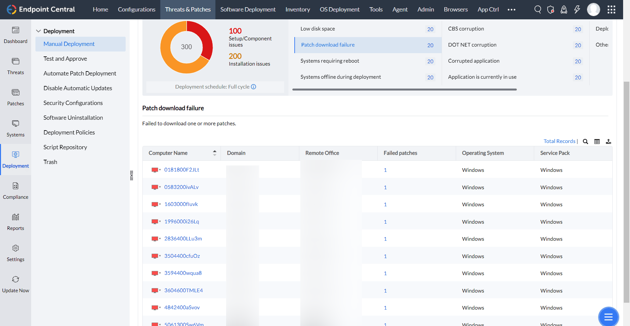This screenshot has height=326, width=630.
Task: Open the Compliance sidebar section
Action: [x=15, y=191]
